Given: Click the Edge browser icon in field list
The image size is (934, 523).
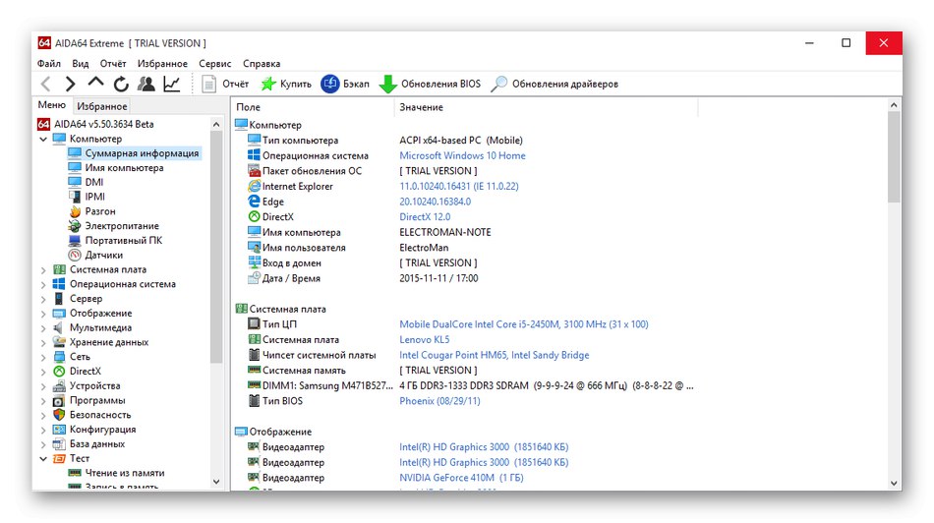Looking at the screenshot, I should (255, 202).
